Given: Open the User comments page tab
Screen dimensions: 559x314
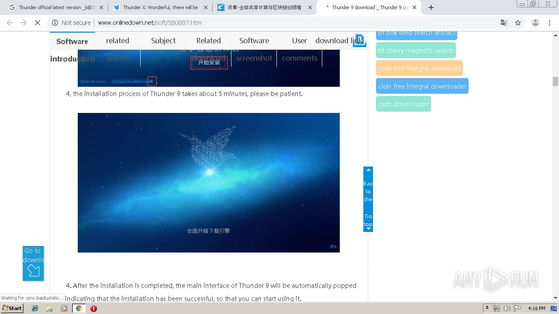Looking at the screenshot, I should (300, 49).
